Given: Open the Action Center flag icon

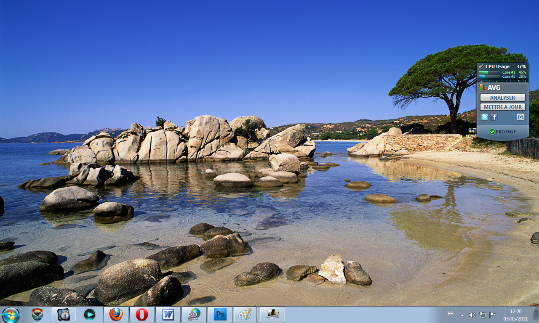Looking at the screenshot, I should pyautogui.click(x=492, y=315).
